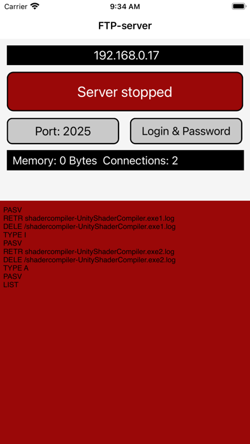Tap the Memory and Connections status bar

pyautogui.click(x=125, y=160)
